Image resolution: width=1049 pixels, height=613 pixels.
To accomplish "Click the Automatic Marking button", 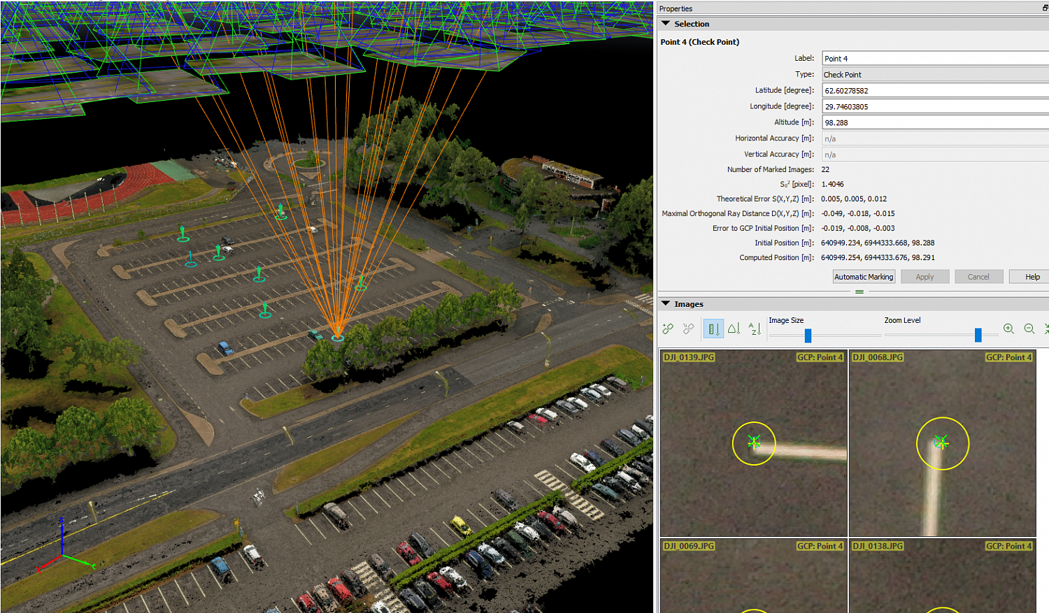I will (x=863, y=276).
